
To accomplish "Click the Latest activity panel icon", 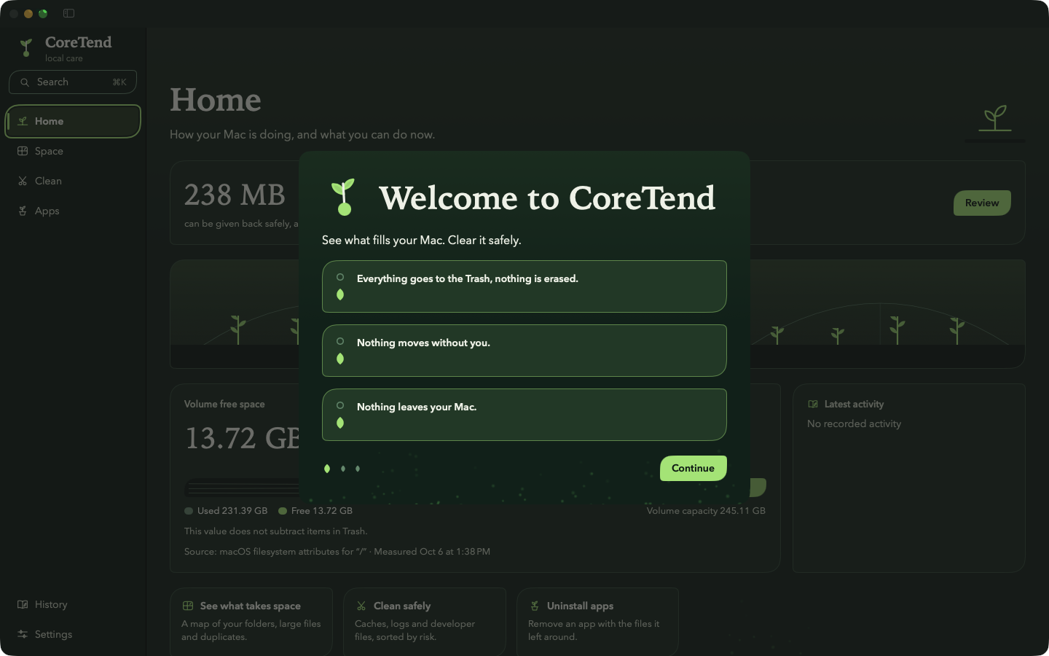I will tap(813, 404).
